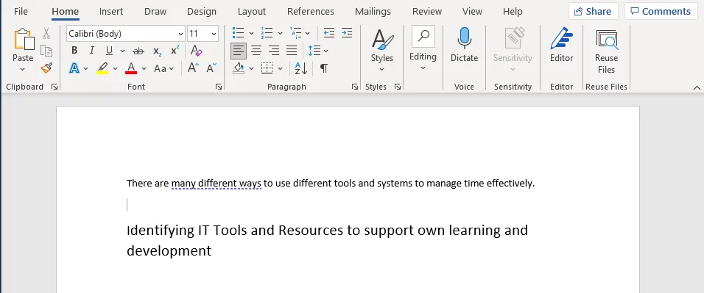
Task: Switch to the Layout tab
Action: point(251,11)
